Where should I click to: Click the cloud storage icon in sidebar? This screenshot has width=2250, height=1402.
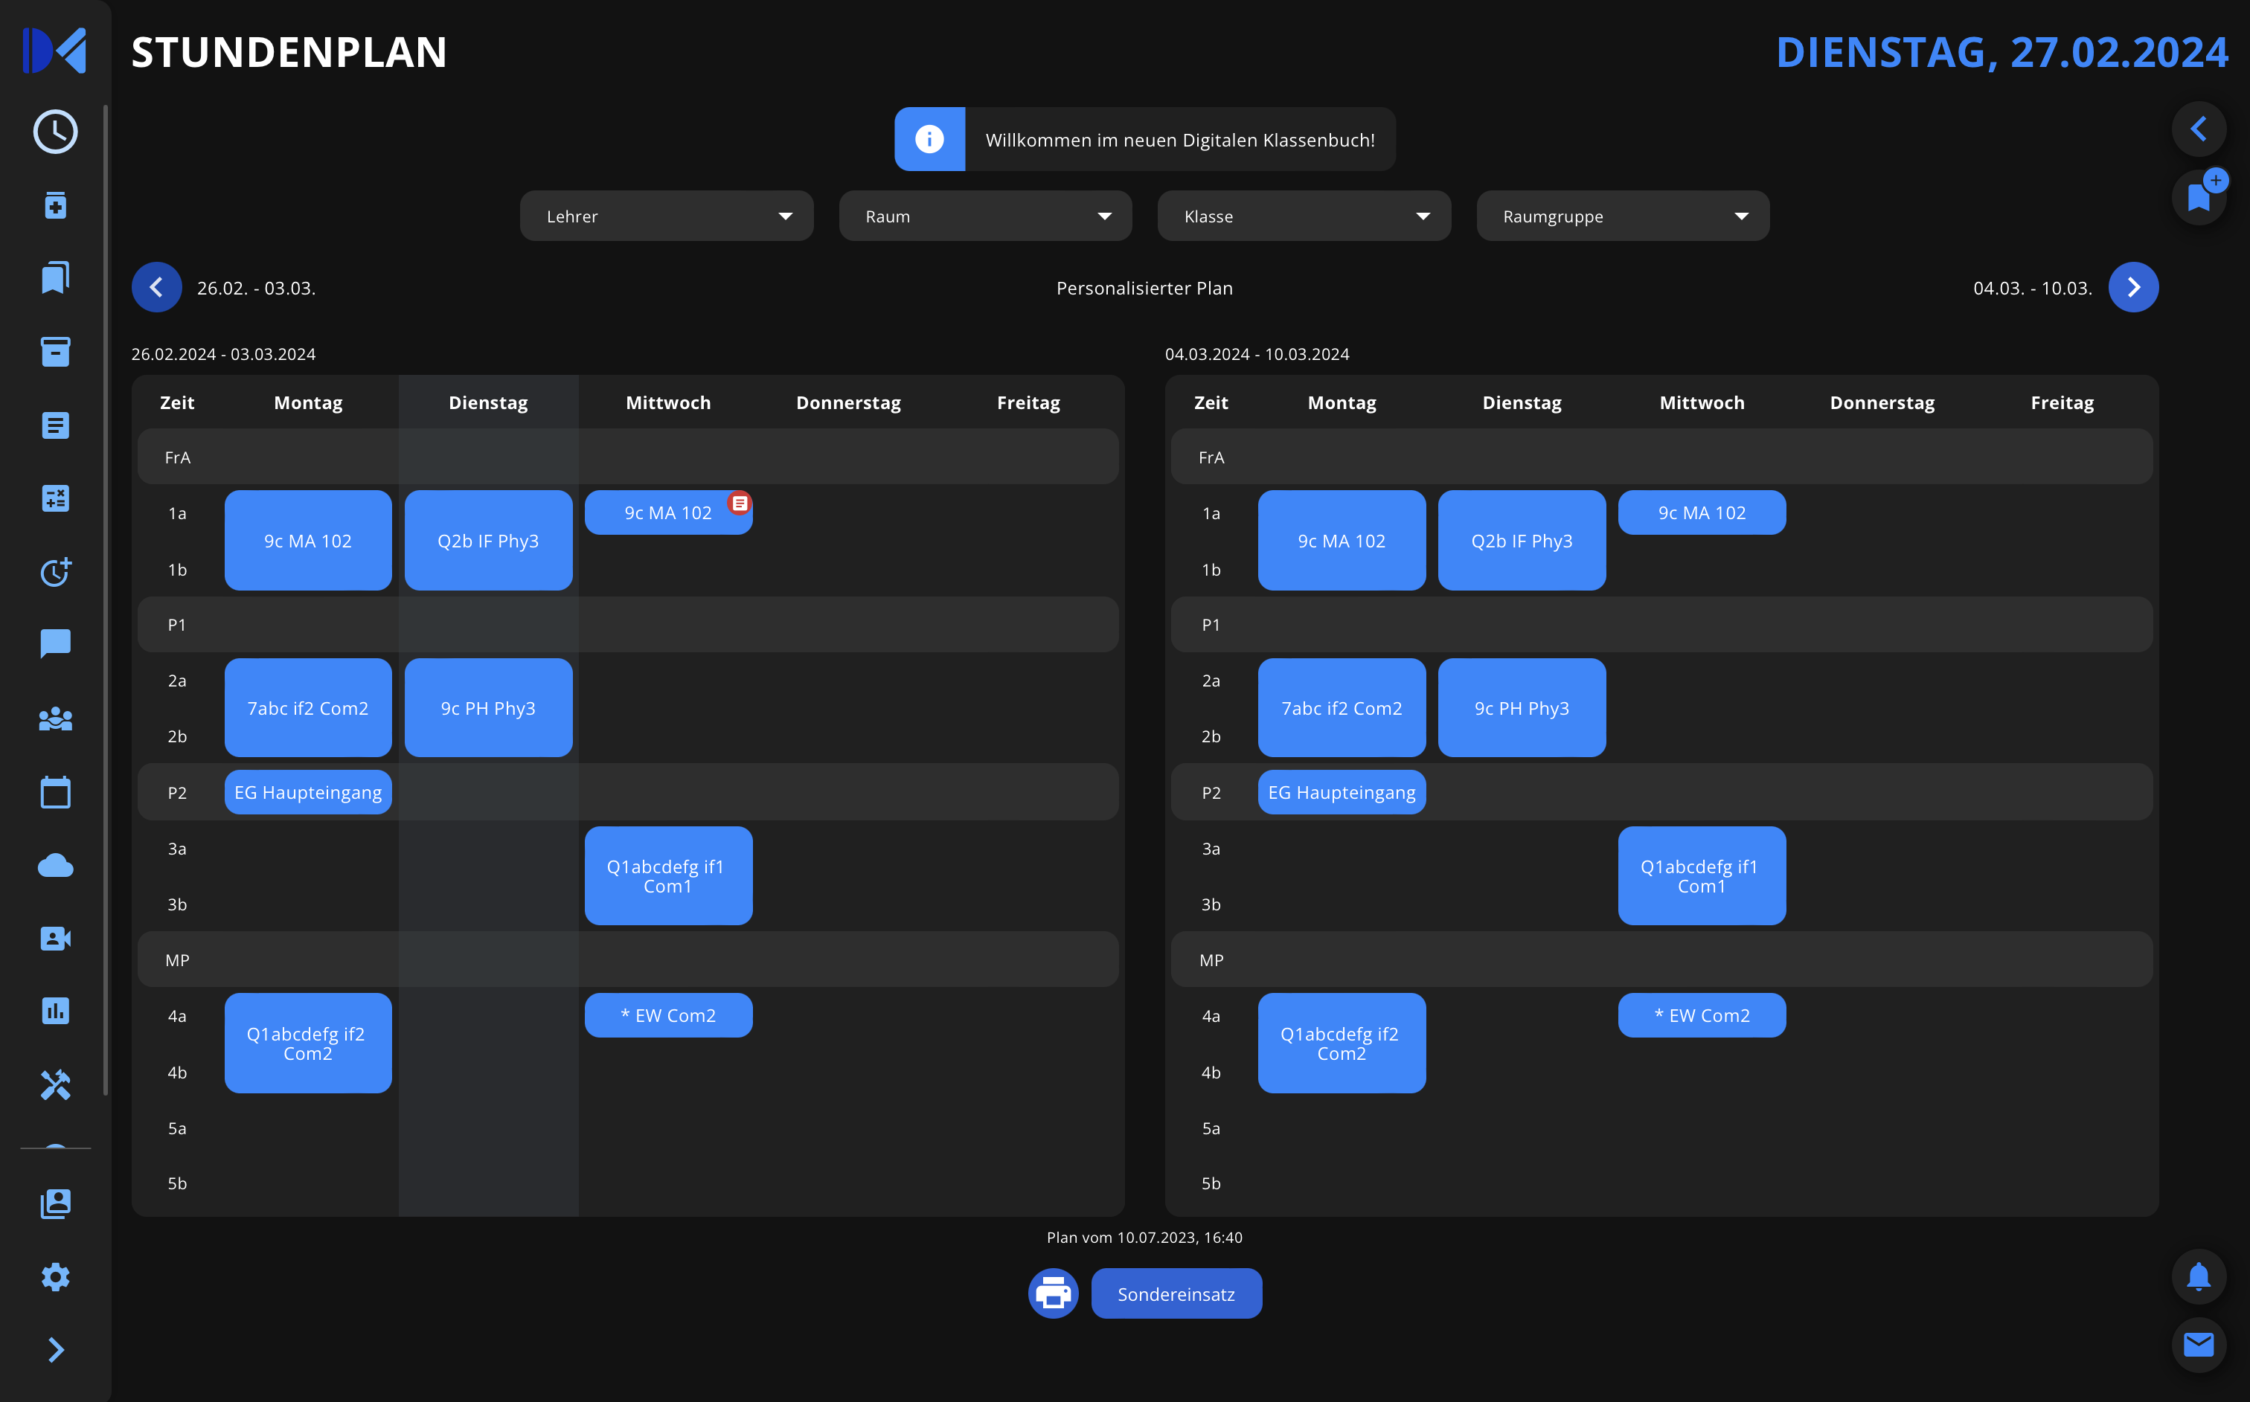pos(55,864)
